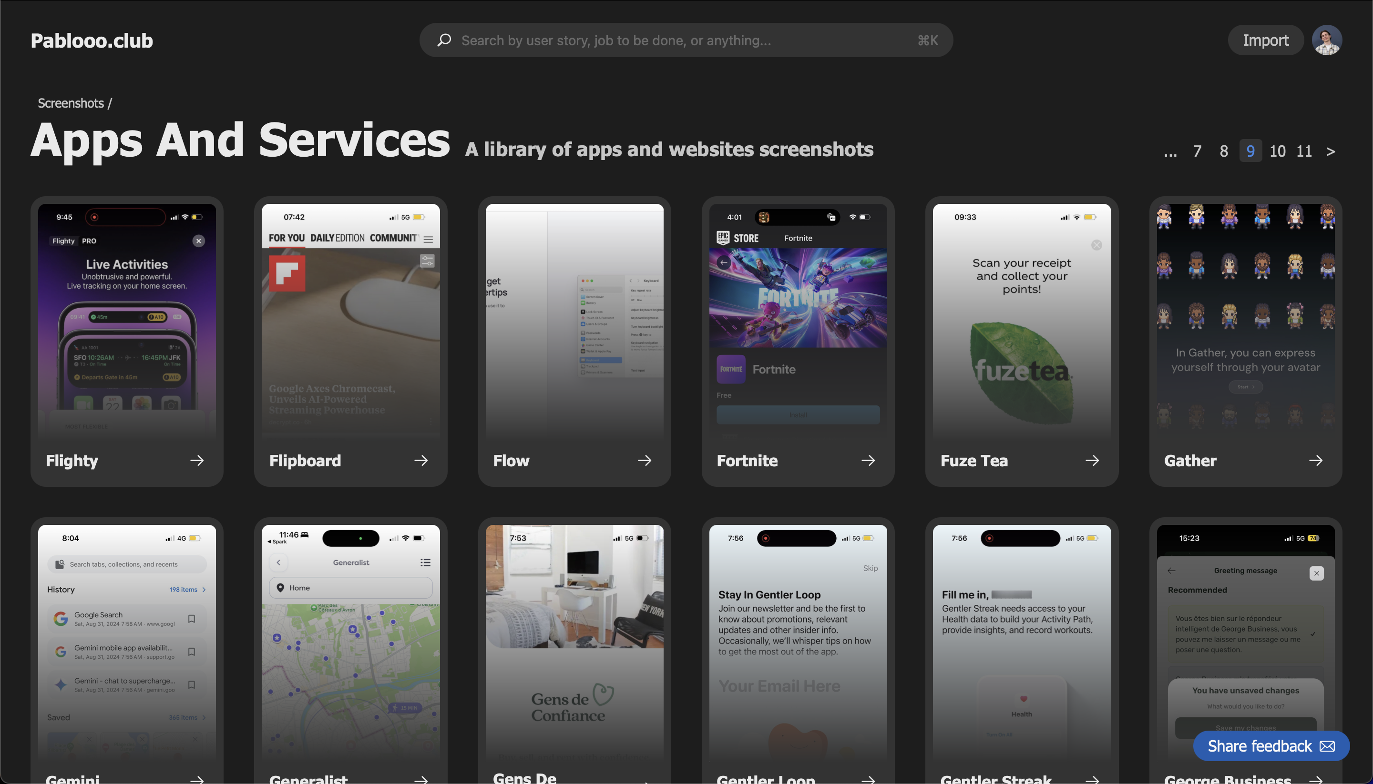Open the pagination ellipsis for earlier pages
This screenshot has height=784, width=1373.
pos(1170,151)
